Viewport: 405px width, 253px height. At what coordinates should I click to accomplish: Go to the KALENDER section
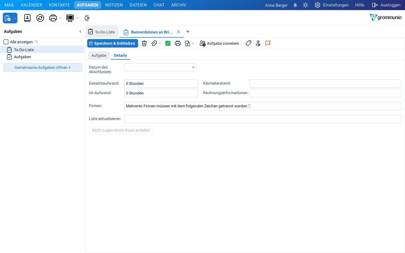(x=32, y=5)
